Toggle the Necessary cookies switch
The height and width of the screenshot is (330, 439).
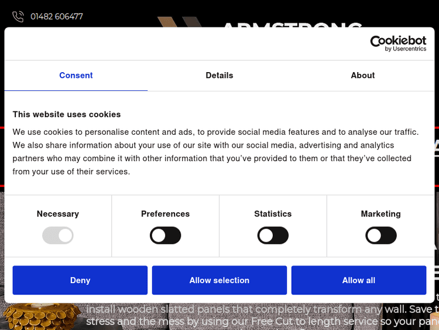click(x=58, y=236)
